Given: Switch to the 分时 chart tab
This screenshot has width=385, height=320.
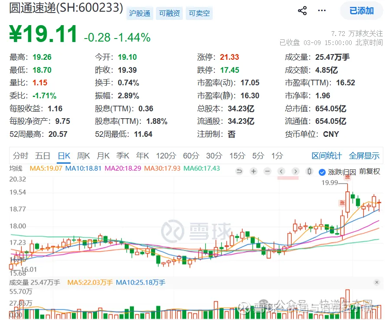Looking at the screenshot, I should point(21,156).
